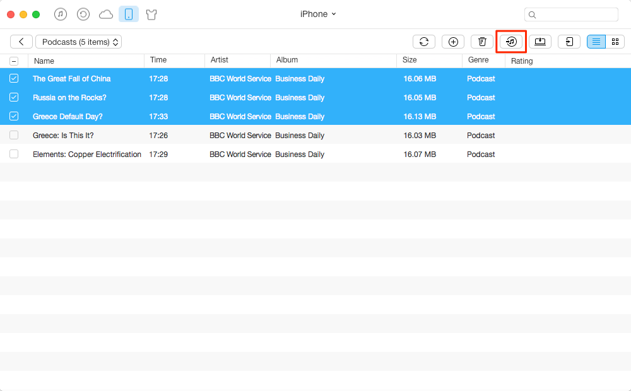Export selected podcasts to computer
The width and height of the screenshot is (631, 391).
[x=540, y=42]
